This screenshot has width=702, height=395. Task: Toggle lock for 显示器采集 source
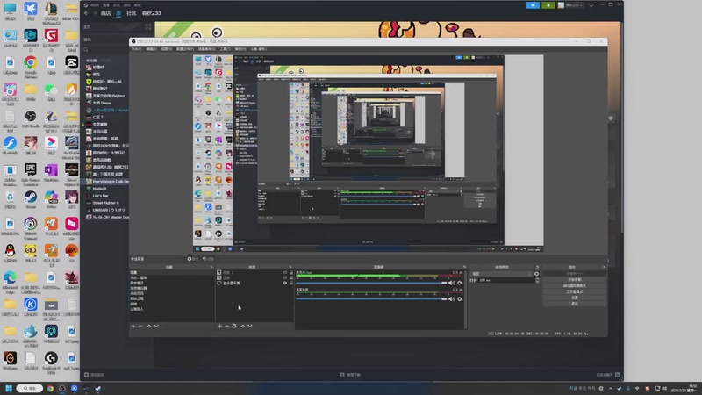(x=291, y=283)
